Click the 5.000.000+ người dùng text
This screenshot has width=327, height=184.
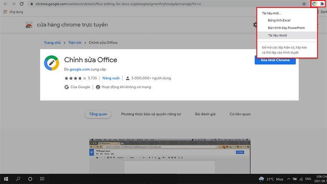(x=151, y=78)
